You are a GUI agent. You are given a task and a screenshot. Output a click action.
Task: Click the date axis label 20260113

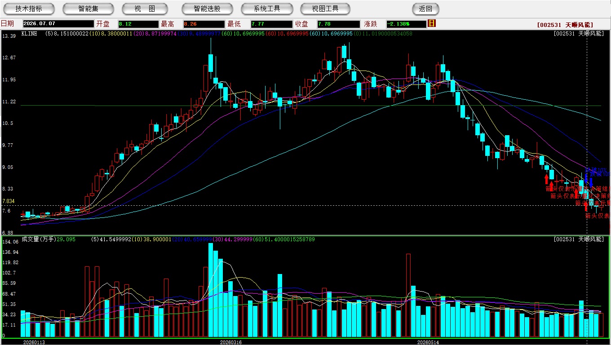point(34,342)
